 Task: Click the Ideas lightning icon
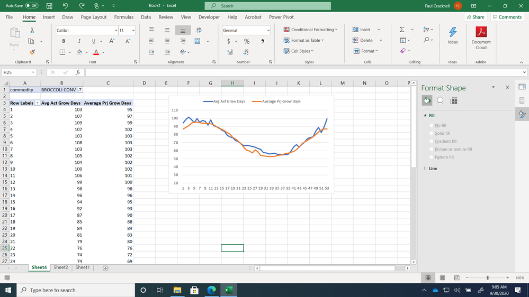[x=453, y=35]
